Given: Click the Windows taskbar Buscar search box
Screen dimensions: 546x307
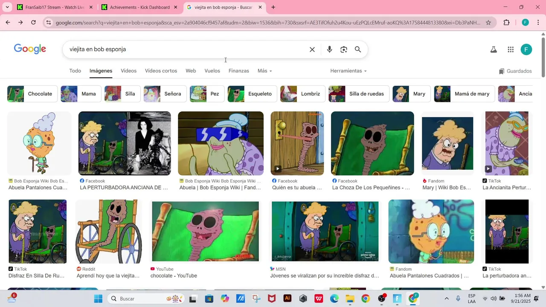Looking at the screenshot, I should coord(145,298).
